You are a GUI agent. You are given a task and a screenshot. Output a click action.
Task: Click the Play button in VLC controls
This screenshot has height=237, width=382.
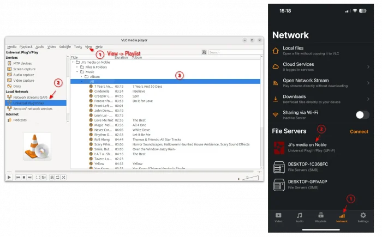click(x=9, y=177)
